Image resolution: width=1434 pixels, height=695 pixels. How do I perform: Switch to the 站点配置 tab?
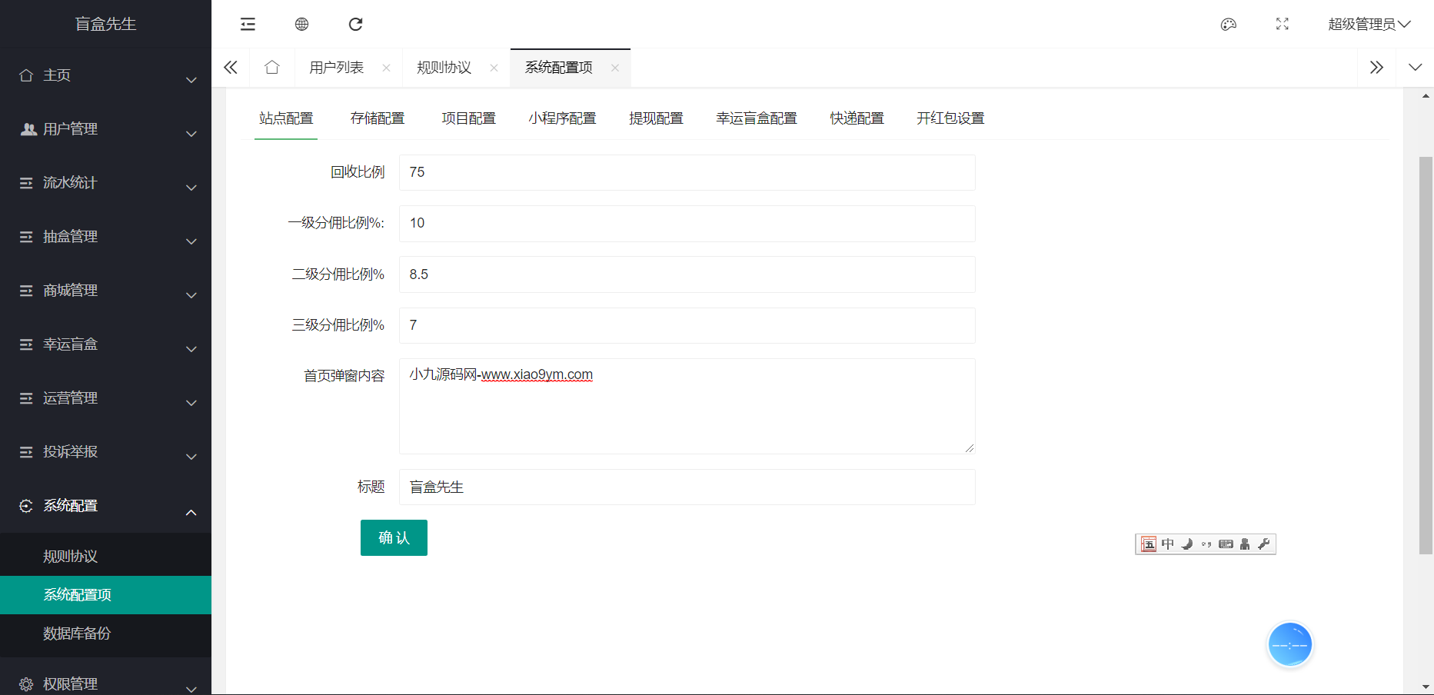[x=286, y=118]
